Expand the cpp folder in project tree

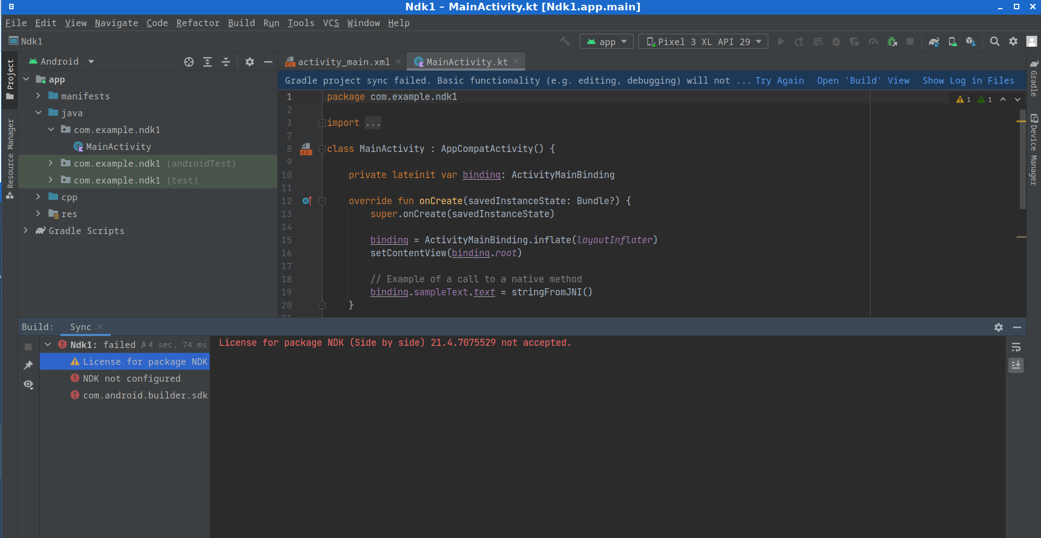(38, 197)
